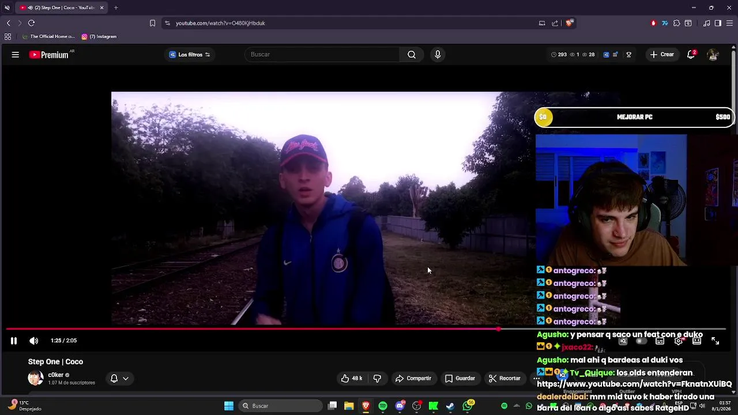Click the video title Step One | Coco
This screenshot has height=415, width=738.
pyautogui.click(x=55, y=361)
